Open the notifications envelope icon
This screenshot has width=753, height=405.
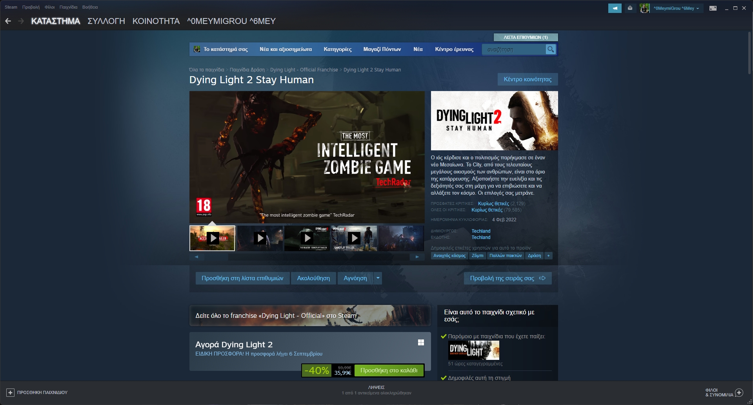(x=629, y=8)
